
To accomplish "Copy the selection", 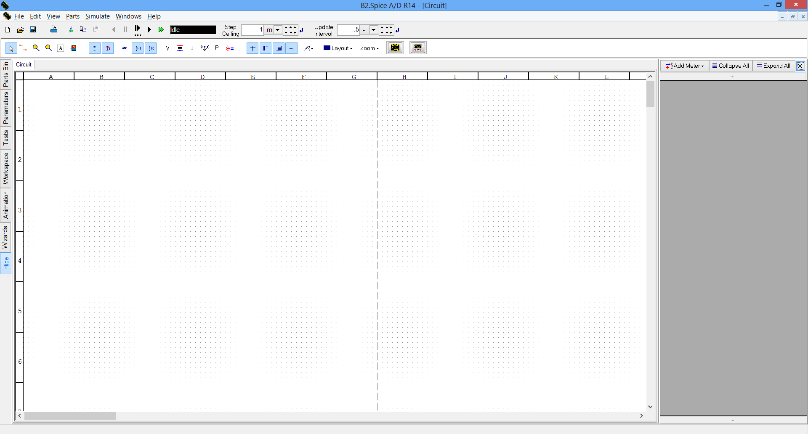I will pyautogui.click(x=83, y=30).
